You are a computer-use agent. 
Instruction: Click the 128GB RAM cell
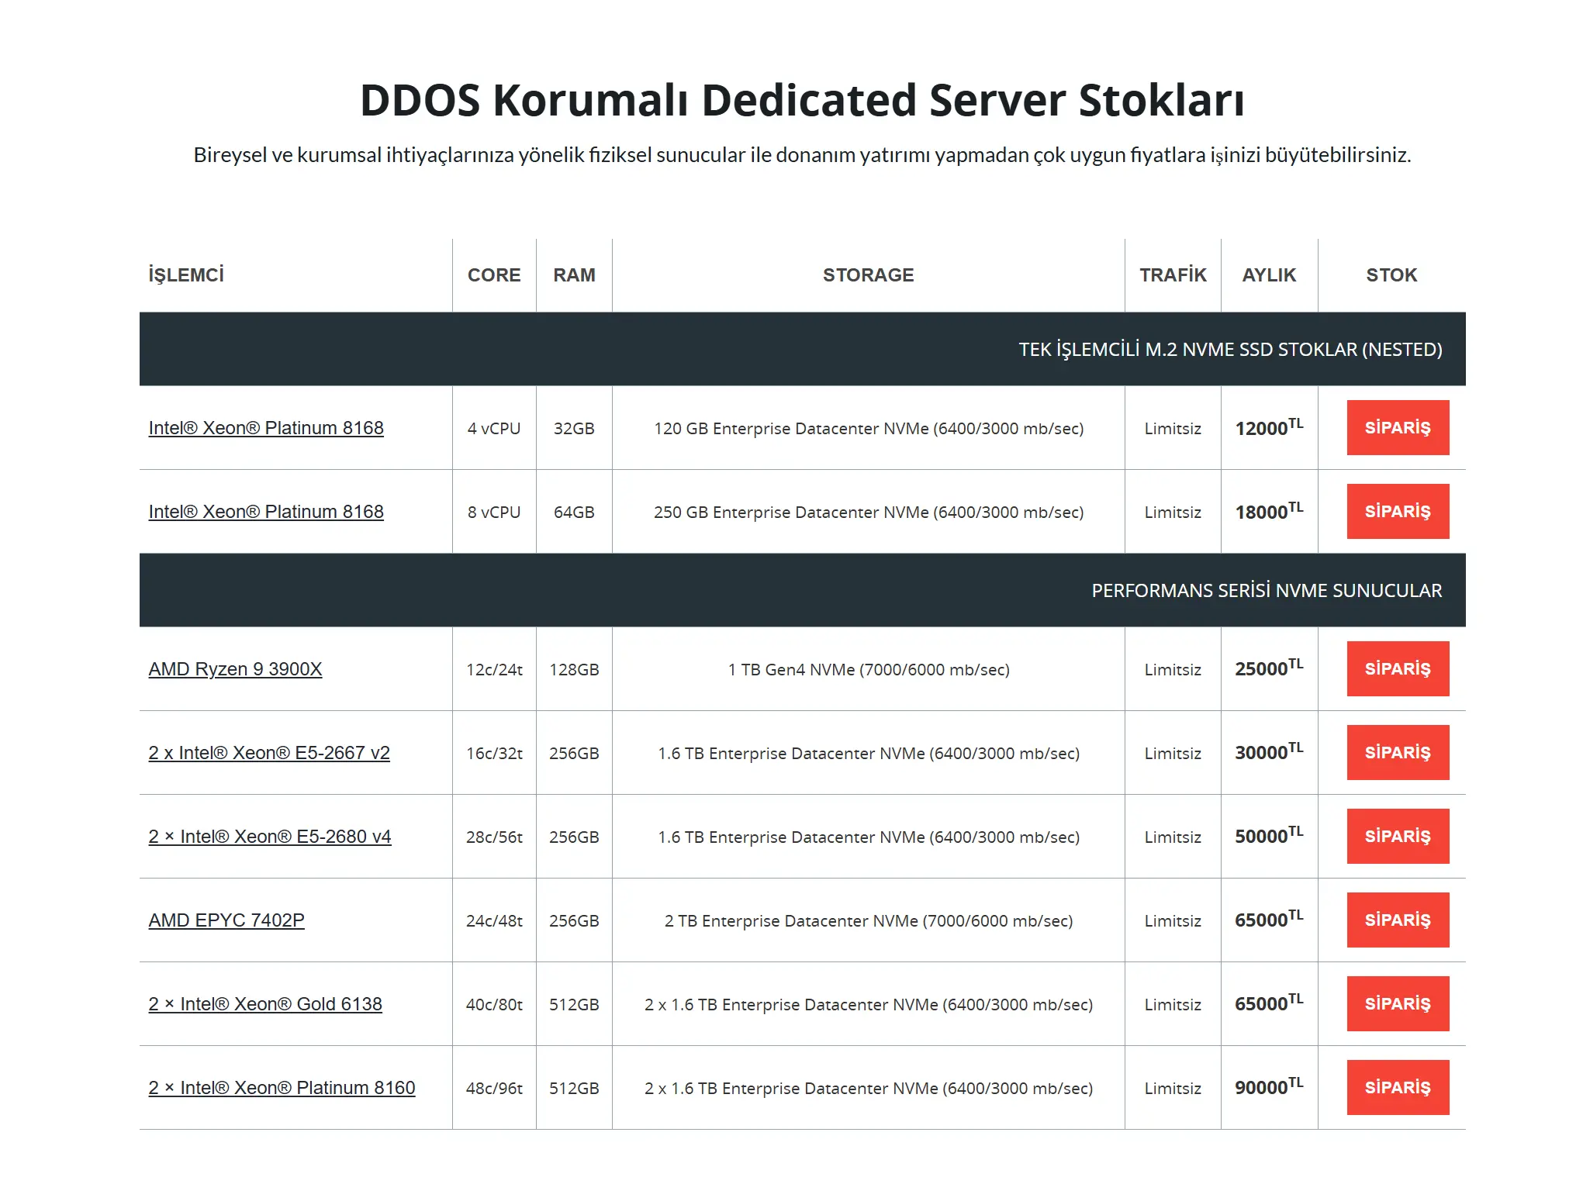point(574,670)
